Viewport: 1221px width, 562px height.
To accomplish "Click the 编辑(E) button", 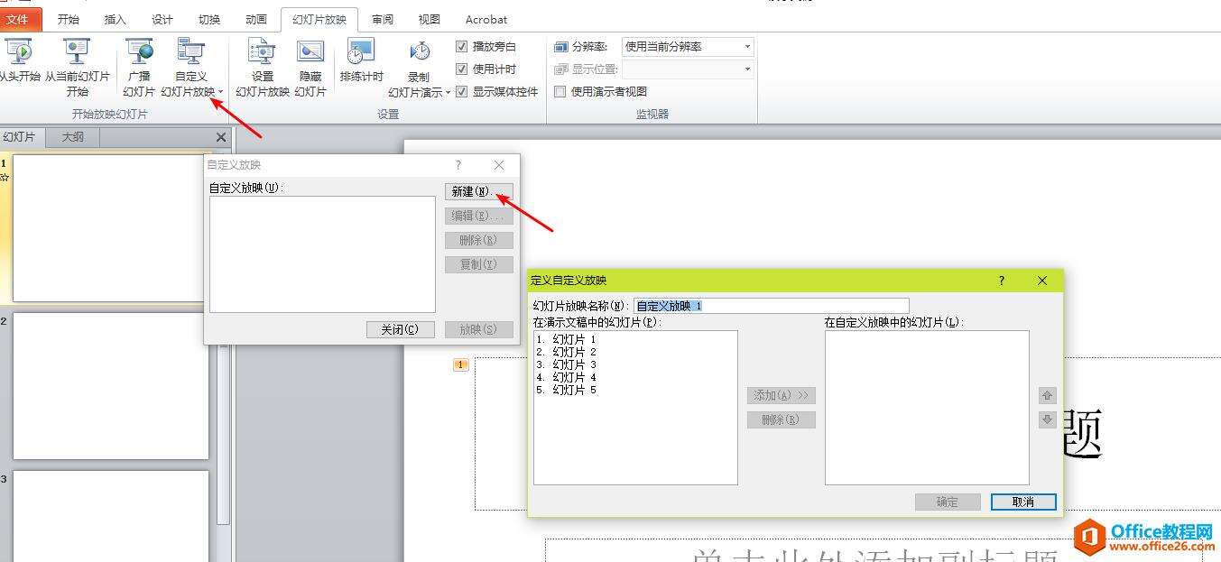I will [479, 216].
